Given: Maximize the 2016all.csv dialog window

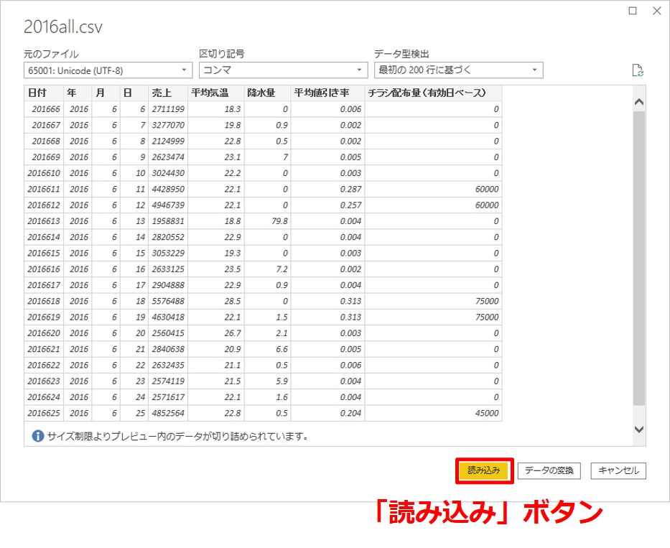Looking at the screenshot, I should [633, 11].
